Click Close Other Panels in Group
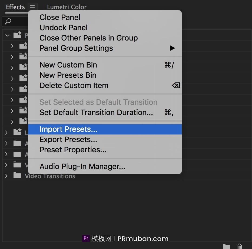The width and height of the screenshot is (252, 249). point(88,38)
